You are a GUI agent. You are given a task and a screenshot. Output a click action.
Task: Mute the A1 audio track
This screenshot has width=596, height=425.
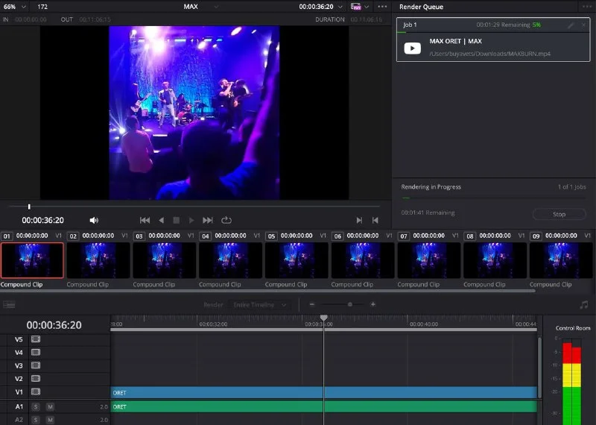tap(50, 406)
